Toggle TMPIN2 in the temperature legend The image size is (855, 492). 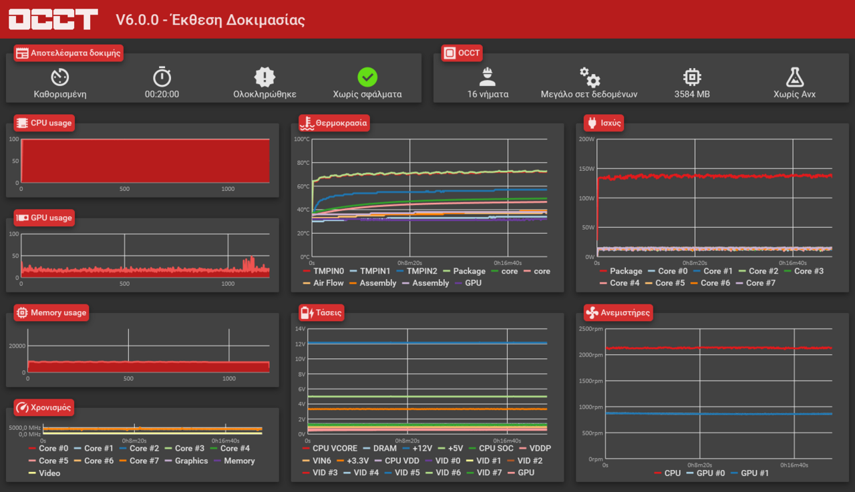pyautogui.click(x=417, y=271)
